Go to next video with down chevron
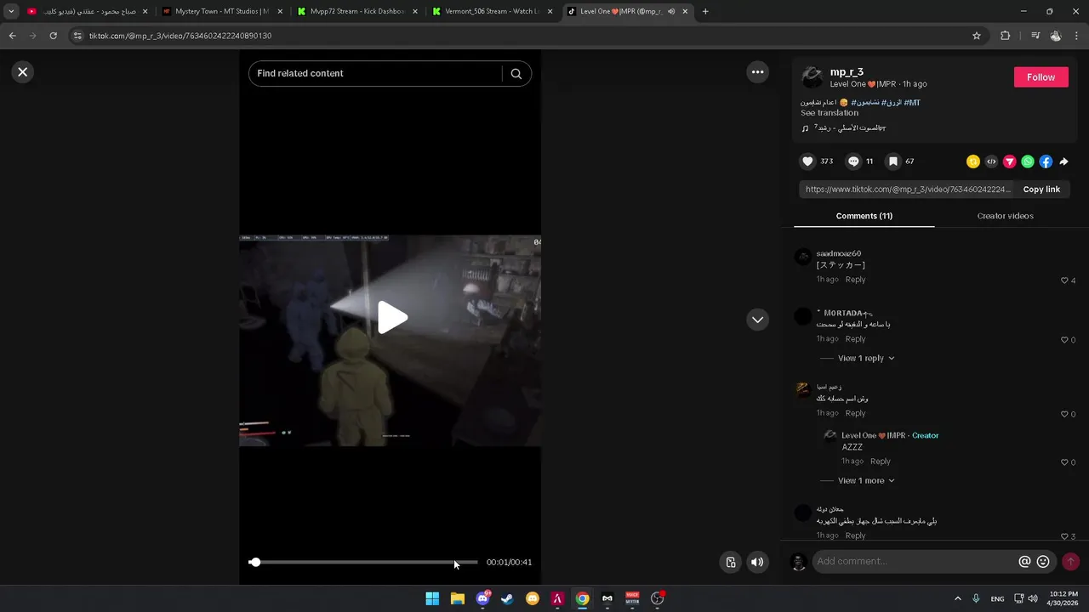1089x612 pixels. [757, 320]
